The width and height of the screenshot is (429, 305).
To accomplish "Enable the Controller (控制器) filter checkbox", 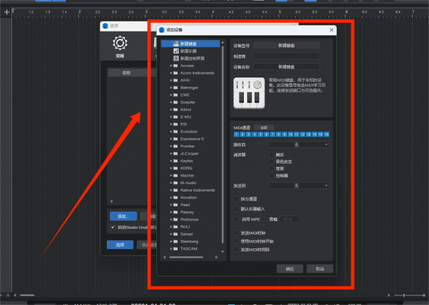I will tap(271, 175).
